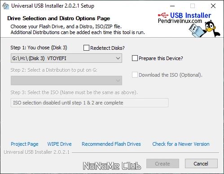Close the Universal USB Installer window
Screen dimensions: 224x174
pyautogui.click(x=213, y=6)
